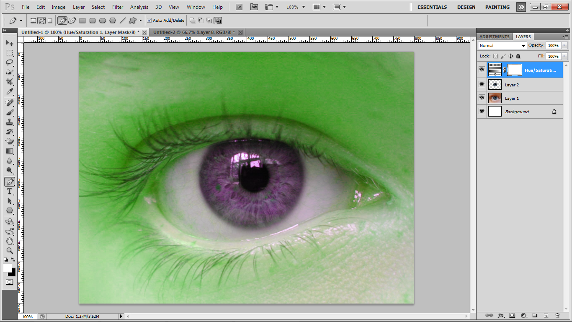Screen dimensions: 572x322
Task: Open the geometry options arrow after Custom Shape
Action: [141, 20]
